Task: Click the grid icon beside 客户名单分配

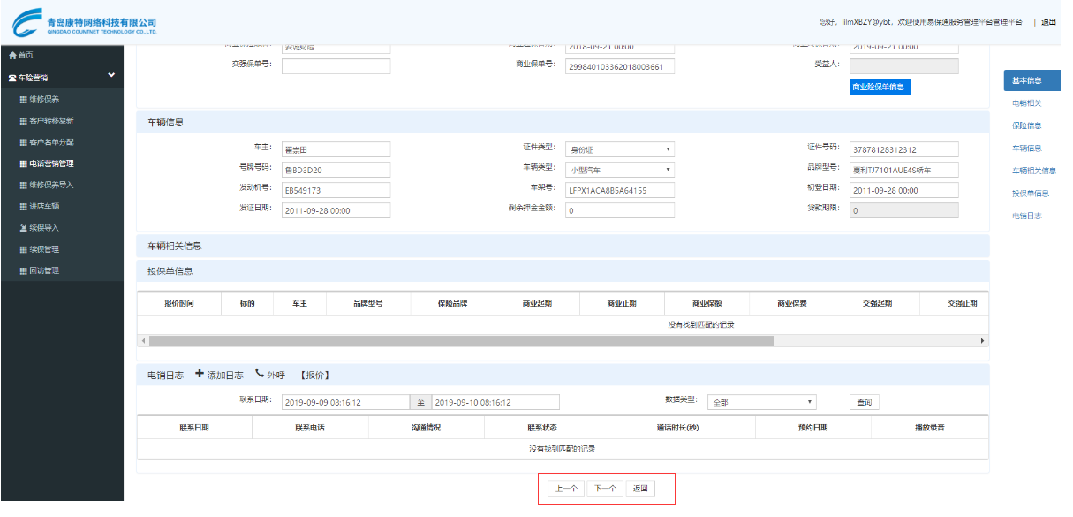Action: tap(23, 142)
